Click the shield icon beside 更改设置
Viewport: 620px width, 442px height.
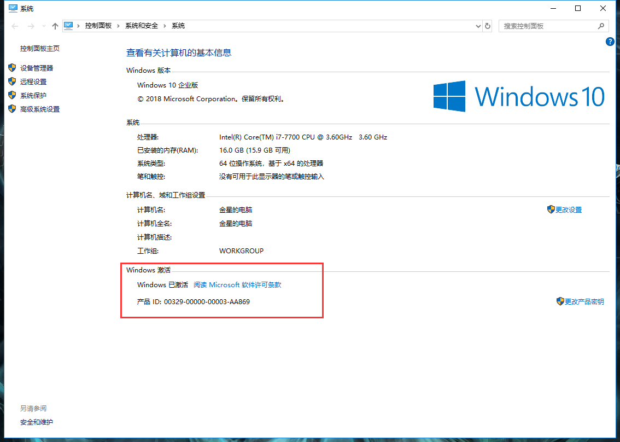coord(551,210)
